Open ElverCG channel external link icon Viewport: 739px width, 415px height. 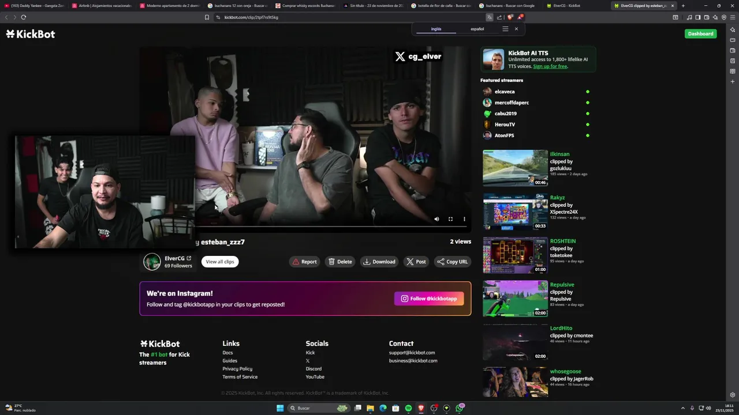point(189,258)
